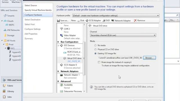Go to the Select Source step
Viewport: 180px width, 101px height.
pyautogui.click(x=31, y=5)
